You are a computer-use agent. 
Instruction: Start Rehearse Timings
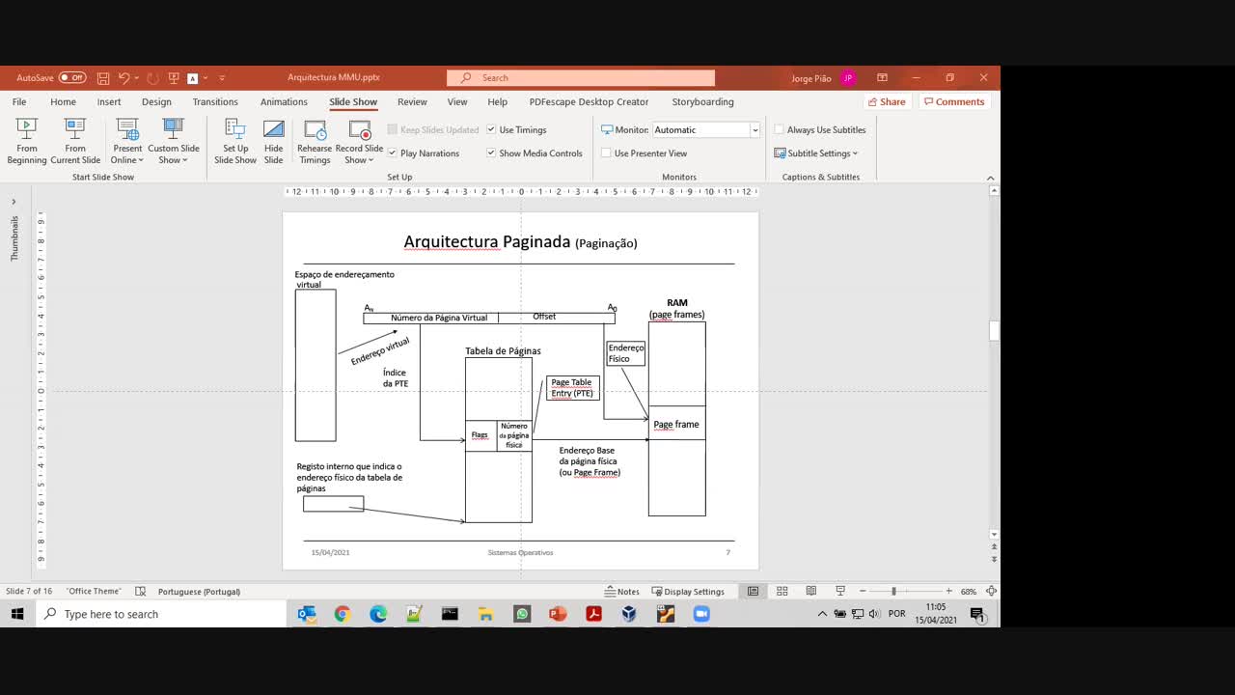coord(315,141)
